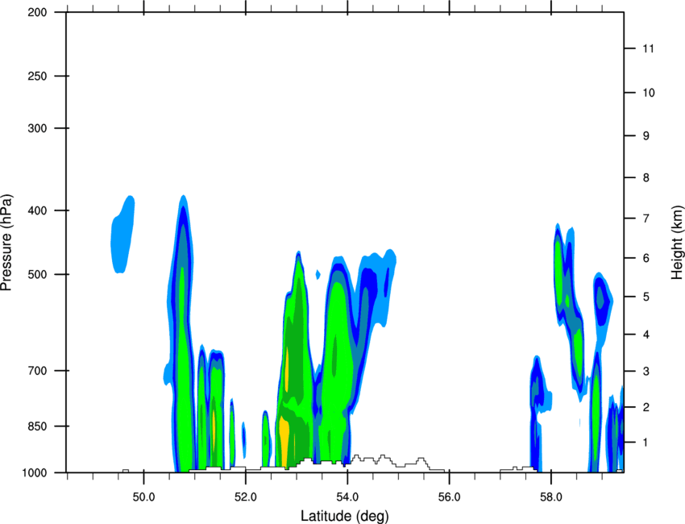Pick the 8 km height label
Image resolution: width=685 pixels, height=524 pixels.
tap(646, 178)
